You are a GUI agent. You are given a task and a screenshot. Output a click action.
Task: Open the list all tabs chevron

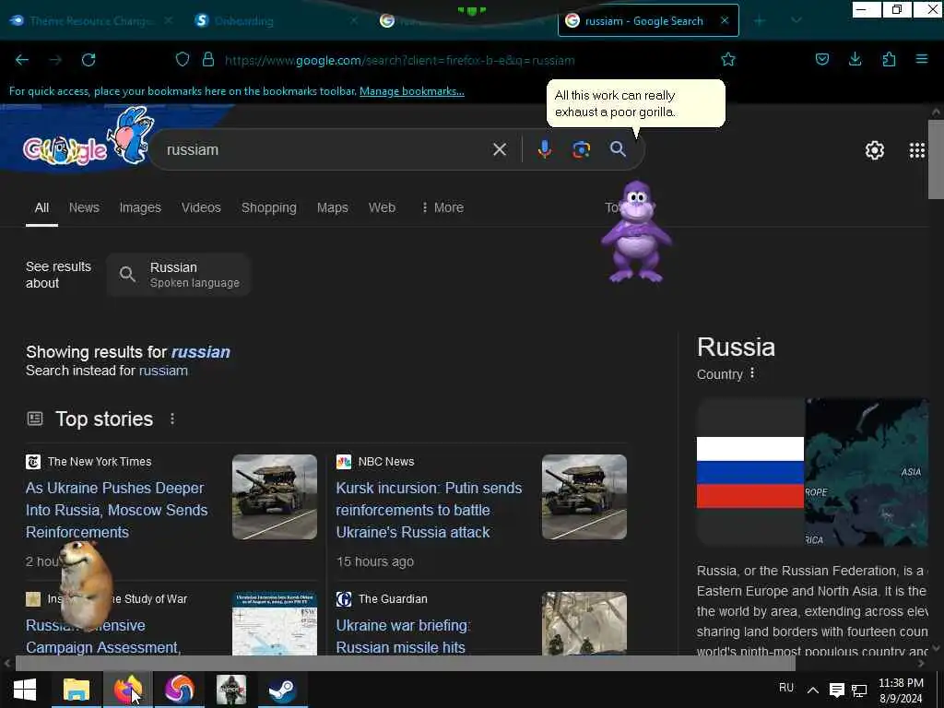pyautogui.click(x=796, y=20)
